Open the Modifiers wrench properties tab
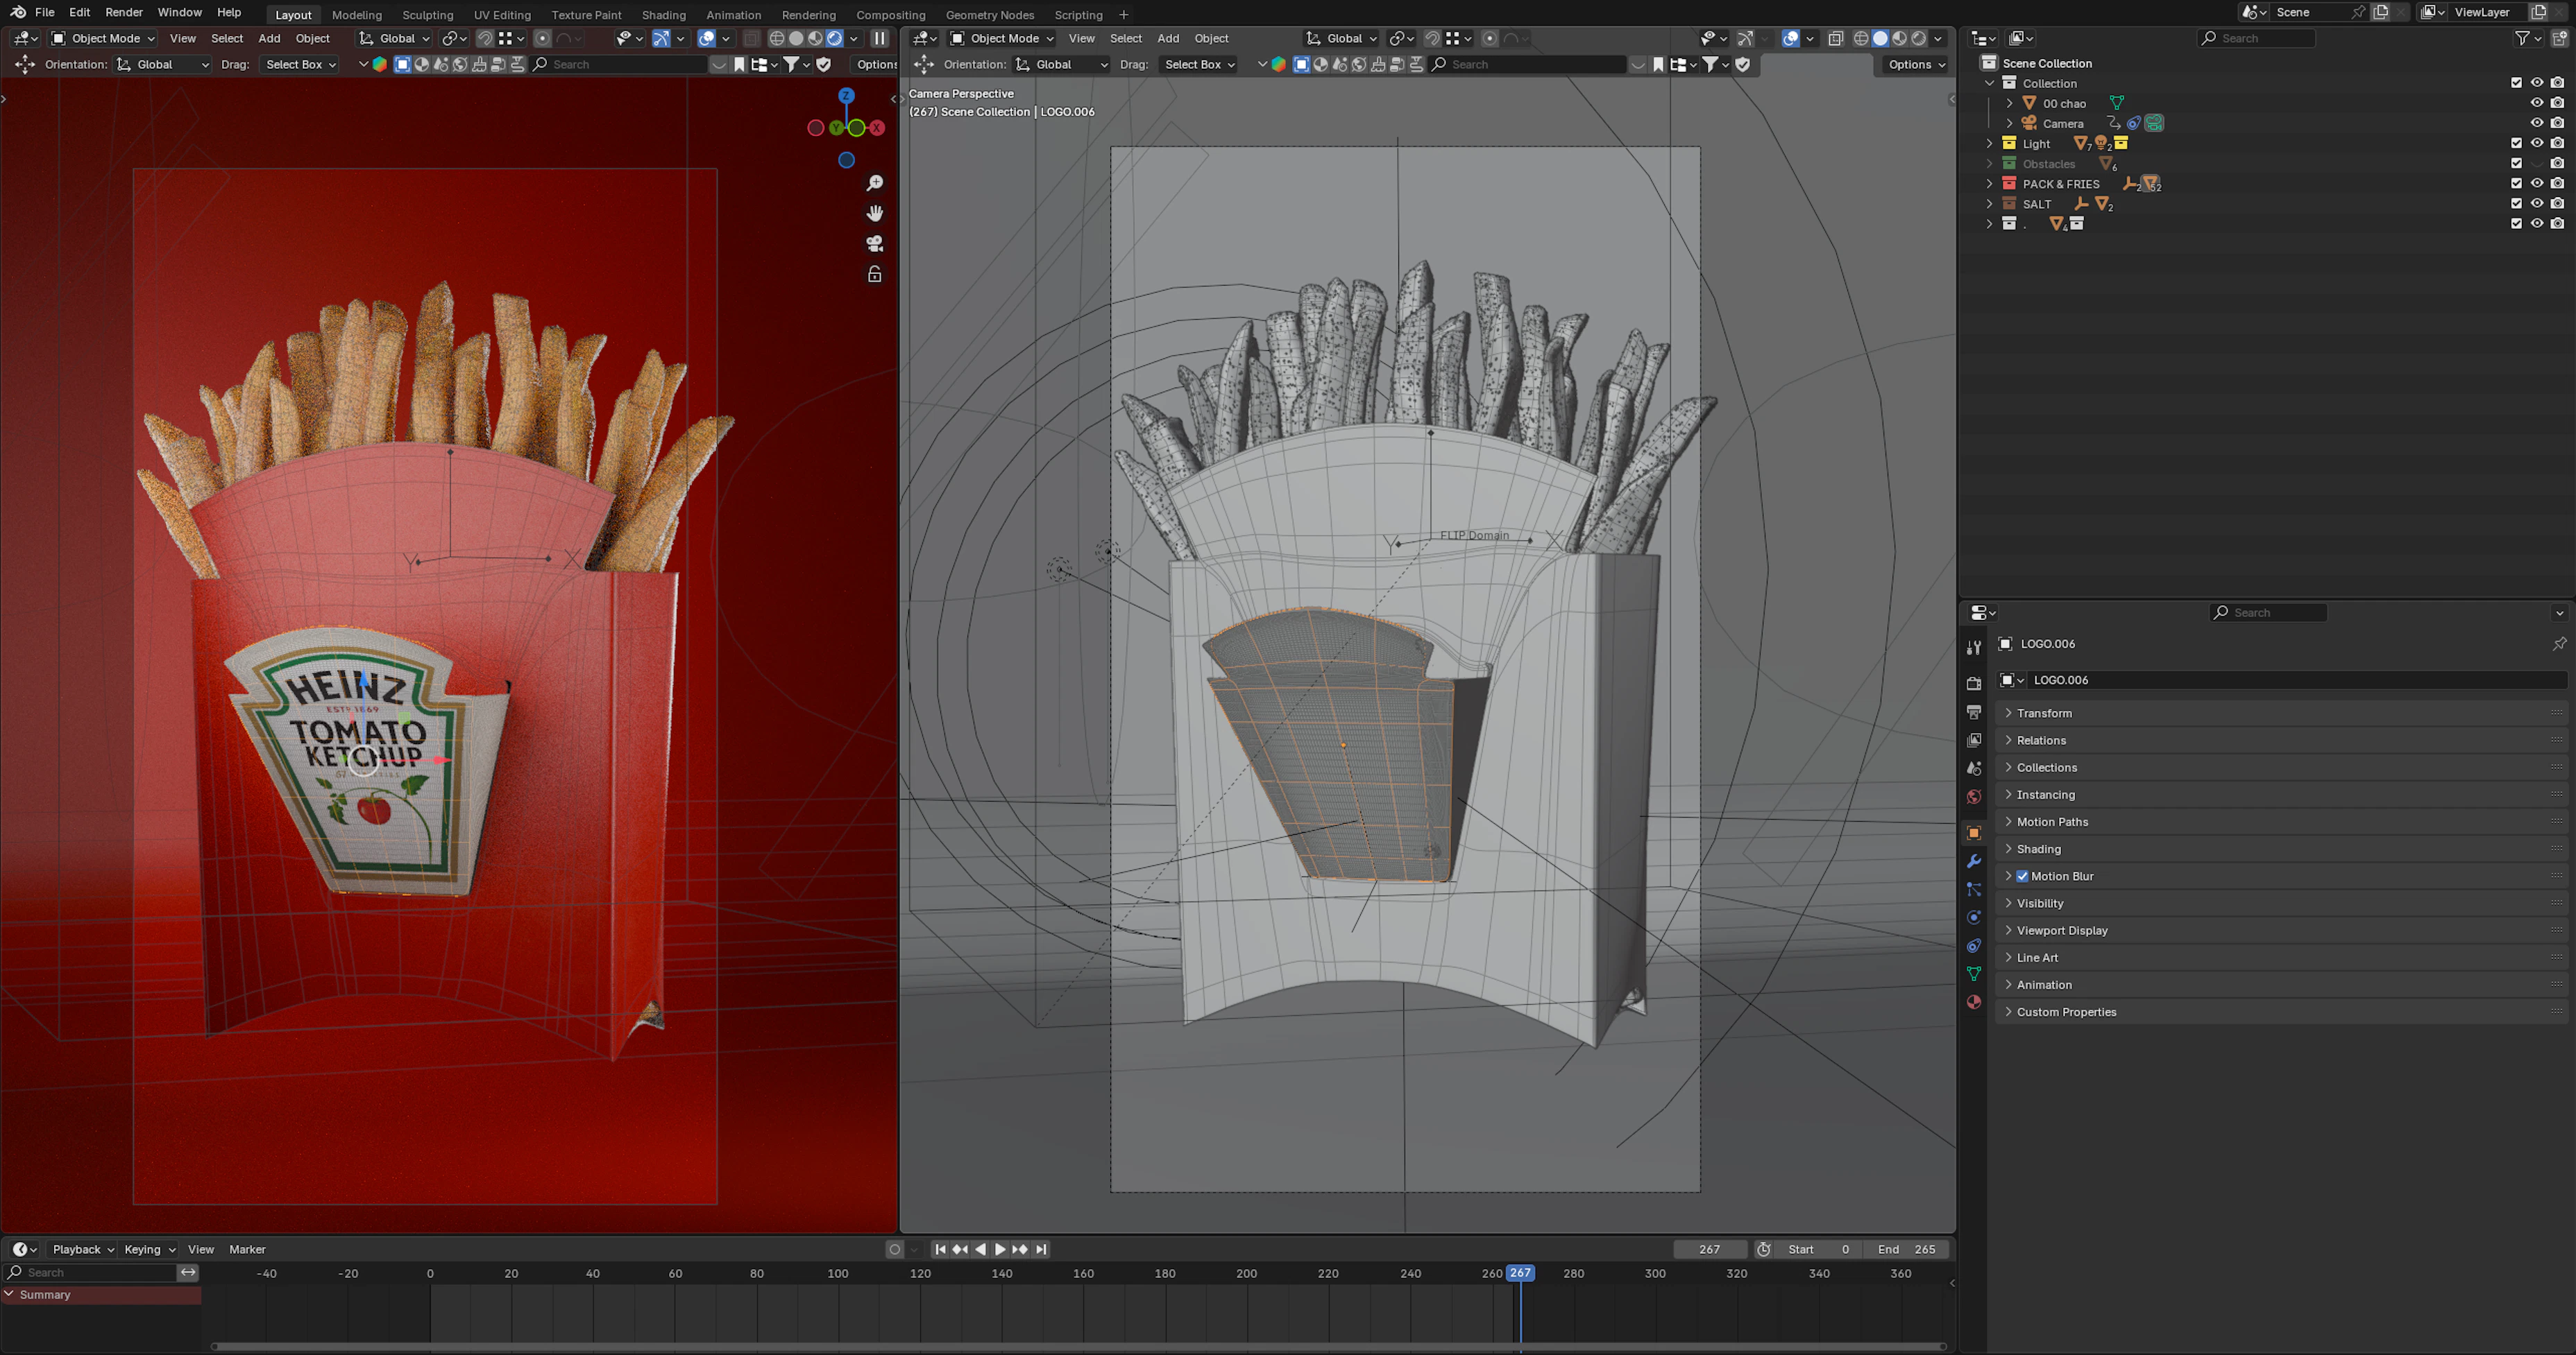2576x1355 pixels. pyautogui.click(x=1973, y=861)
